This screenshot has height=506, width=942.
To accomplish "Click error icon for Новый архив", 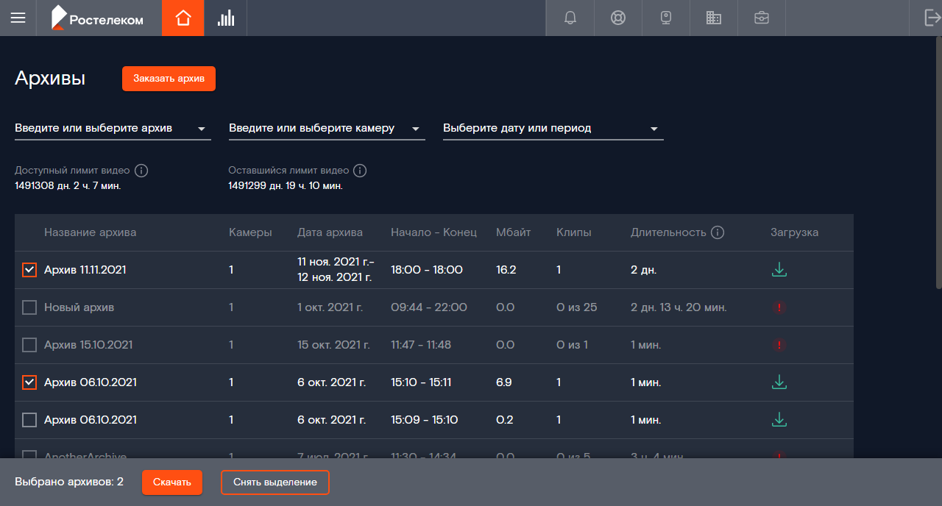I will pos(779,307).
